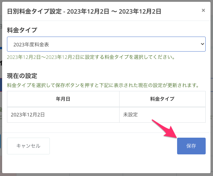Click the 料金タイプ table column header
The width and height of the screenshot is (213, 176).
[162, 99]
